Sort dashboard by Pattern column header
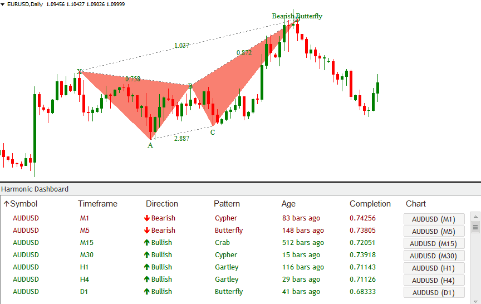The height and width of the screenshot is (304, 481). pyautogui.click(x=227, y=204)
